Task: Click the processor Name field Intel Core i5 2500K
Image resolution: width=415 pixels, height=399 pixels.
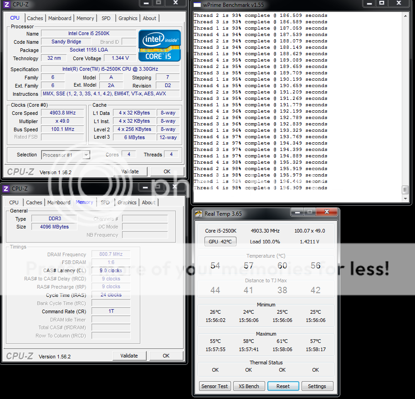Action: [x=89, y=33]
